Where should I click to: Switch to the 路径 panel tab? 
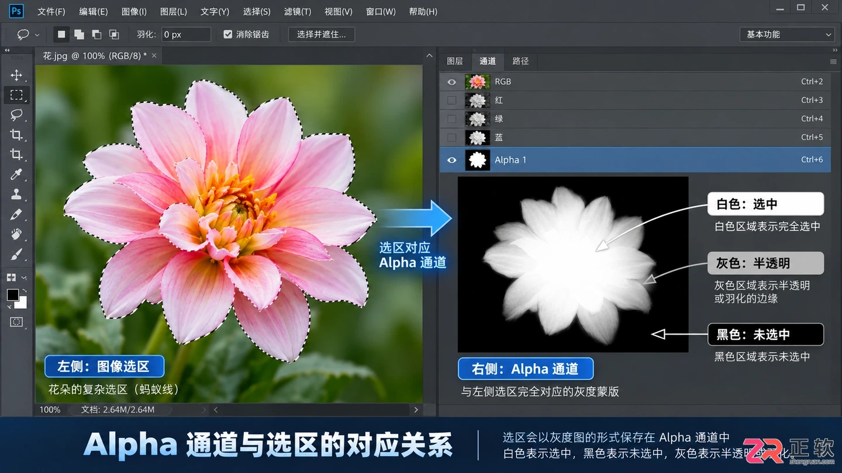point(520,61)
